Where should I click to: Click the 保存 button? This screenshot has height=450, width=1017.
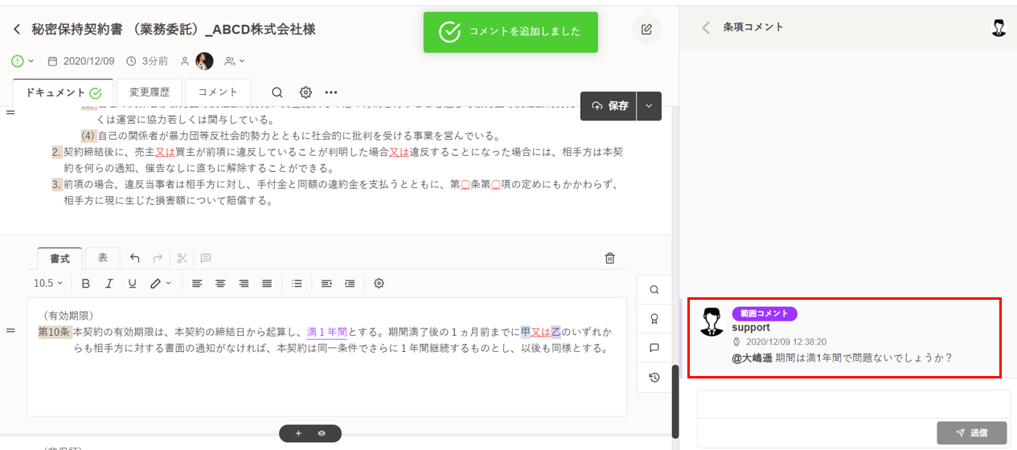[x=609, y=106]
